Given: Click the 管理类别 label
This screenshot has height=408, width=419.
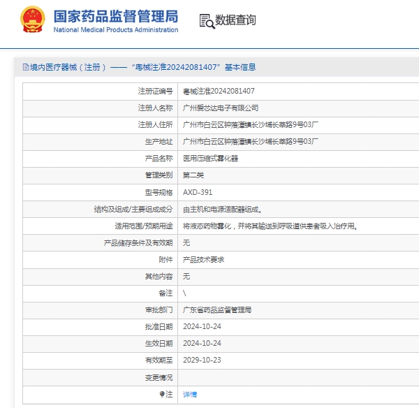Looking at the screenshot, I should [159, 175].
